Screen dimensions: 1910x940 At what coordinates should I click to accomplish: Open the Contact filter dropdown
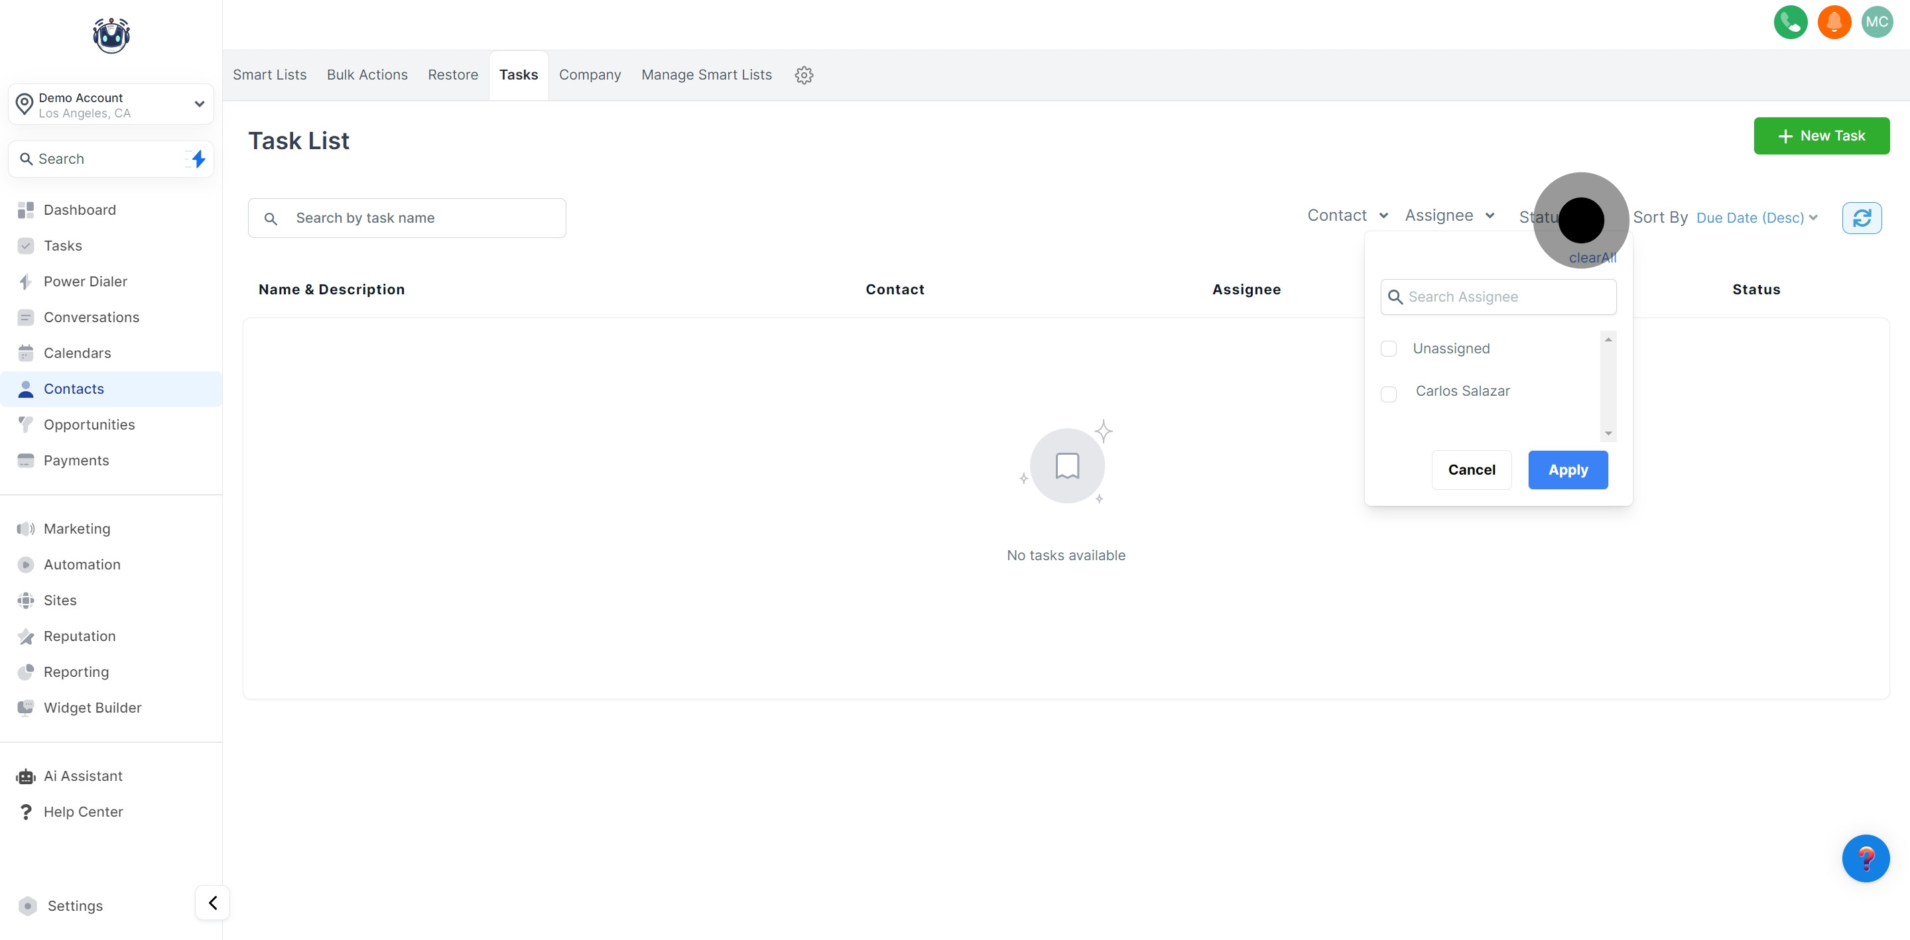1346,215
